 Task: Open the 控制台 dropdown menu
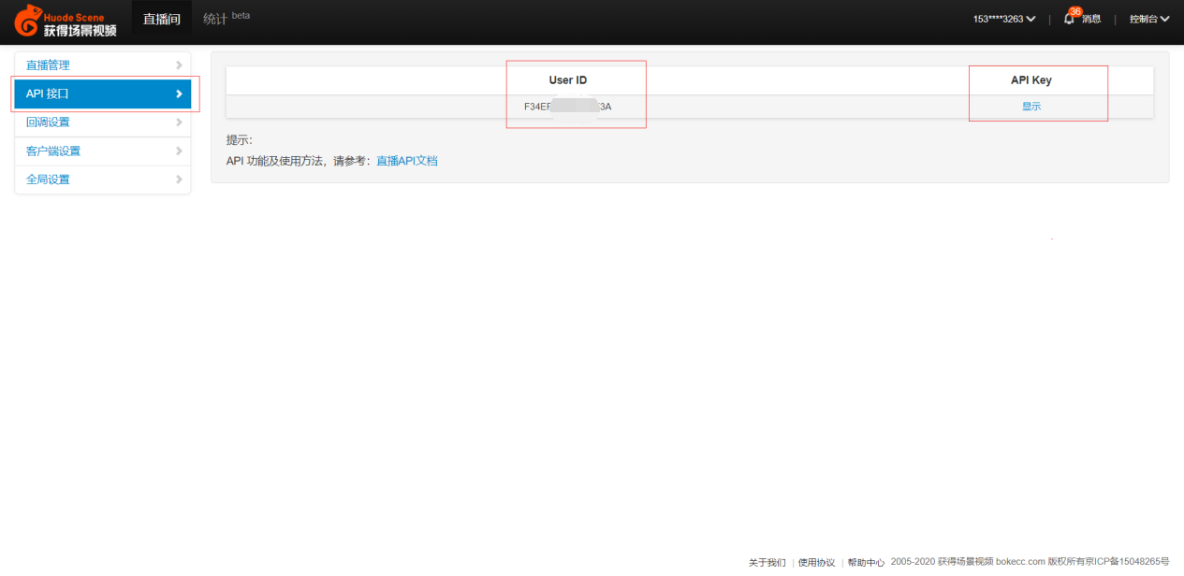click(x=1148, y=19)
